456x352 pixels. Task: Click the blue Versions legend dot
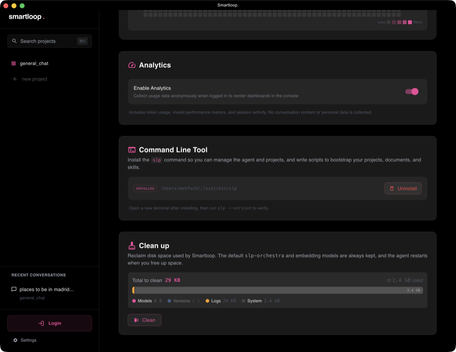(169, 301)
